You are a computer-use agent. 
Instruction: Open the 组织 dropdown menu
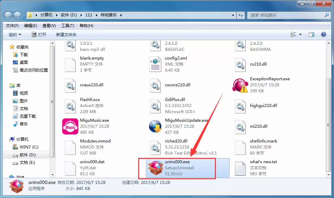pyautogui.click(x=15, y=34)
